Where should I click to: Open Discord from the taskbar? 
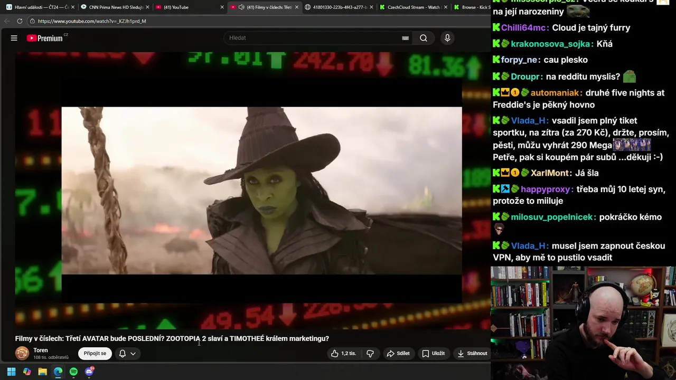(x=89, y=372)
